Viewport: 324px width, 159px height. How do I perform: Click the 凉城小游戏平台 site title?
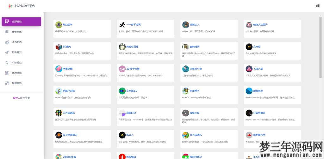coord(24,6)
